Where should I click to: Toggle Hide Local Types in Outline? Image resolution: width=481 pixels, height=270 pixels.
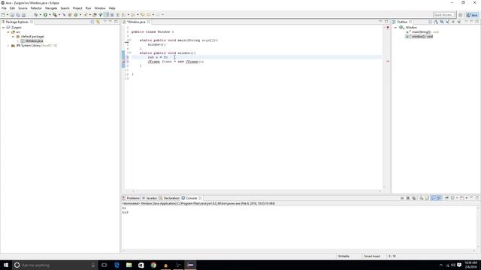459,22
